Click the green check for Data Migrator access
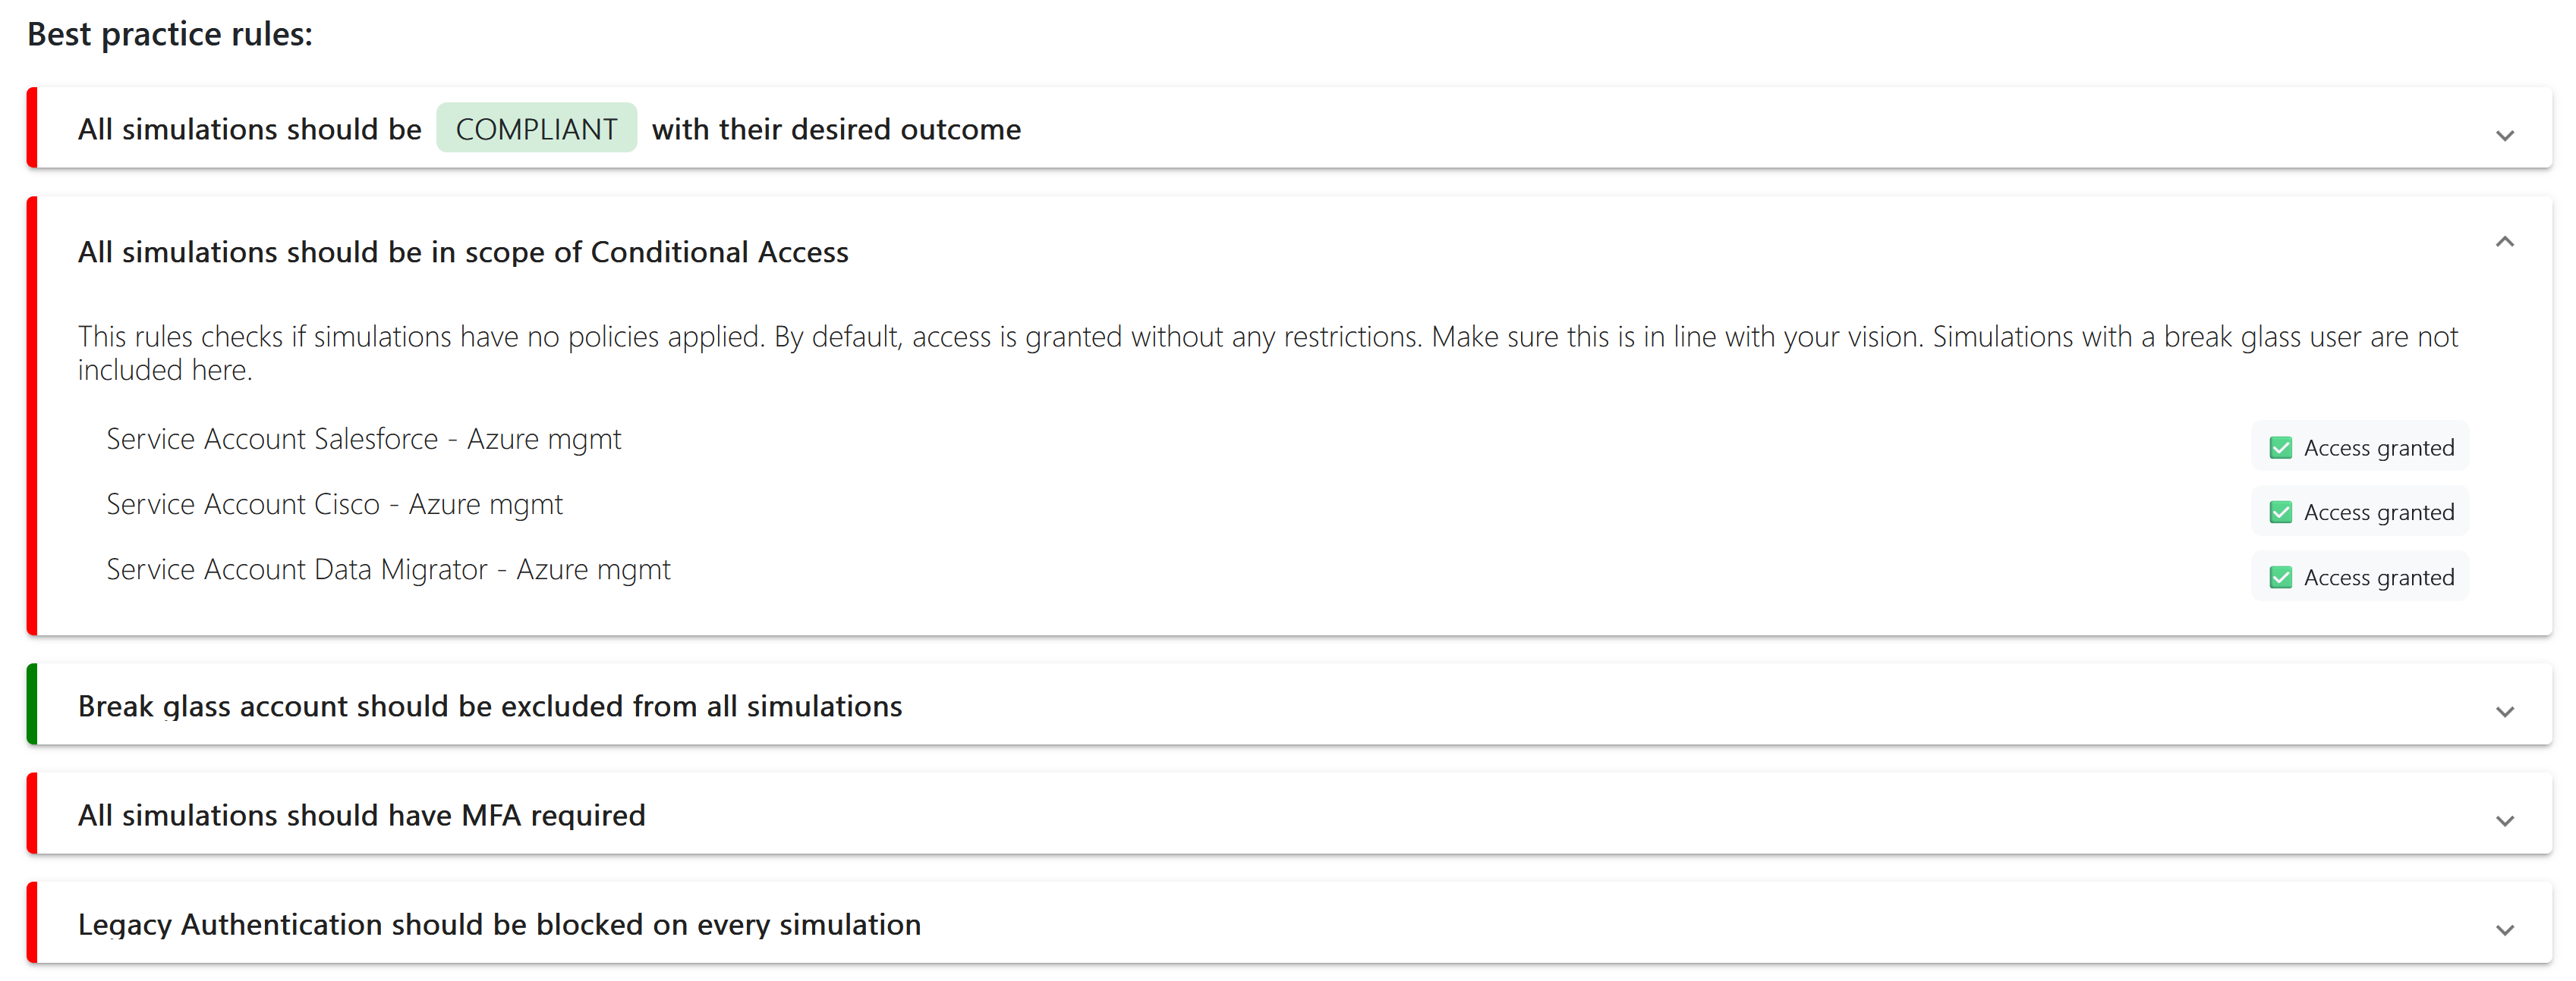The width and height of the screenshot is (2576, 981). (2280, 578)
